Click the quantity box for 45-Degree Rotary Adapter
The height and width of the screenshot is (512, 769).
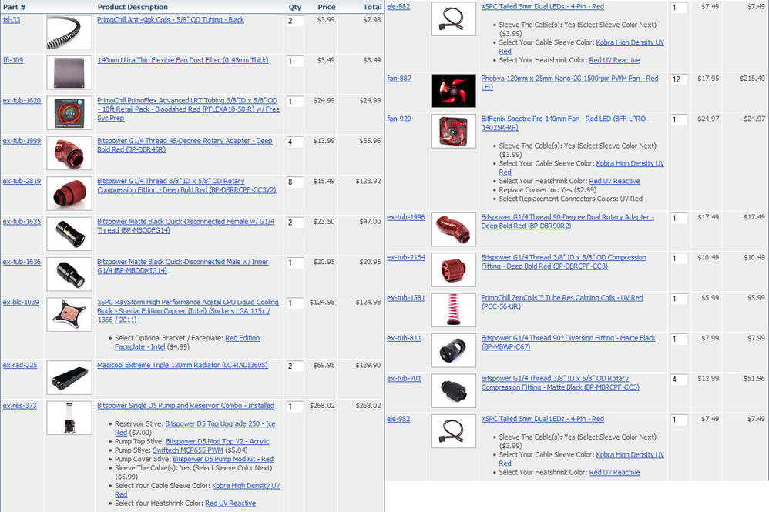pyautogui.click(x=295, y=142)
